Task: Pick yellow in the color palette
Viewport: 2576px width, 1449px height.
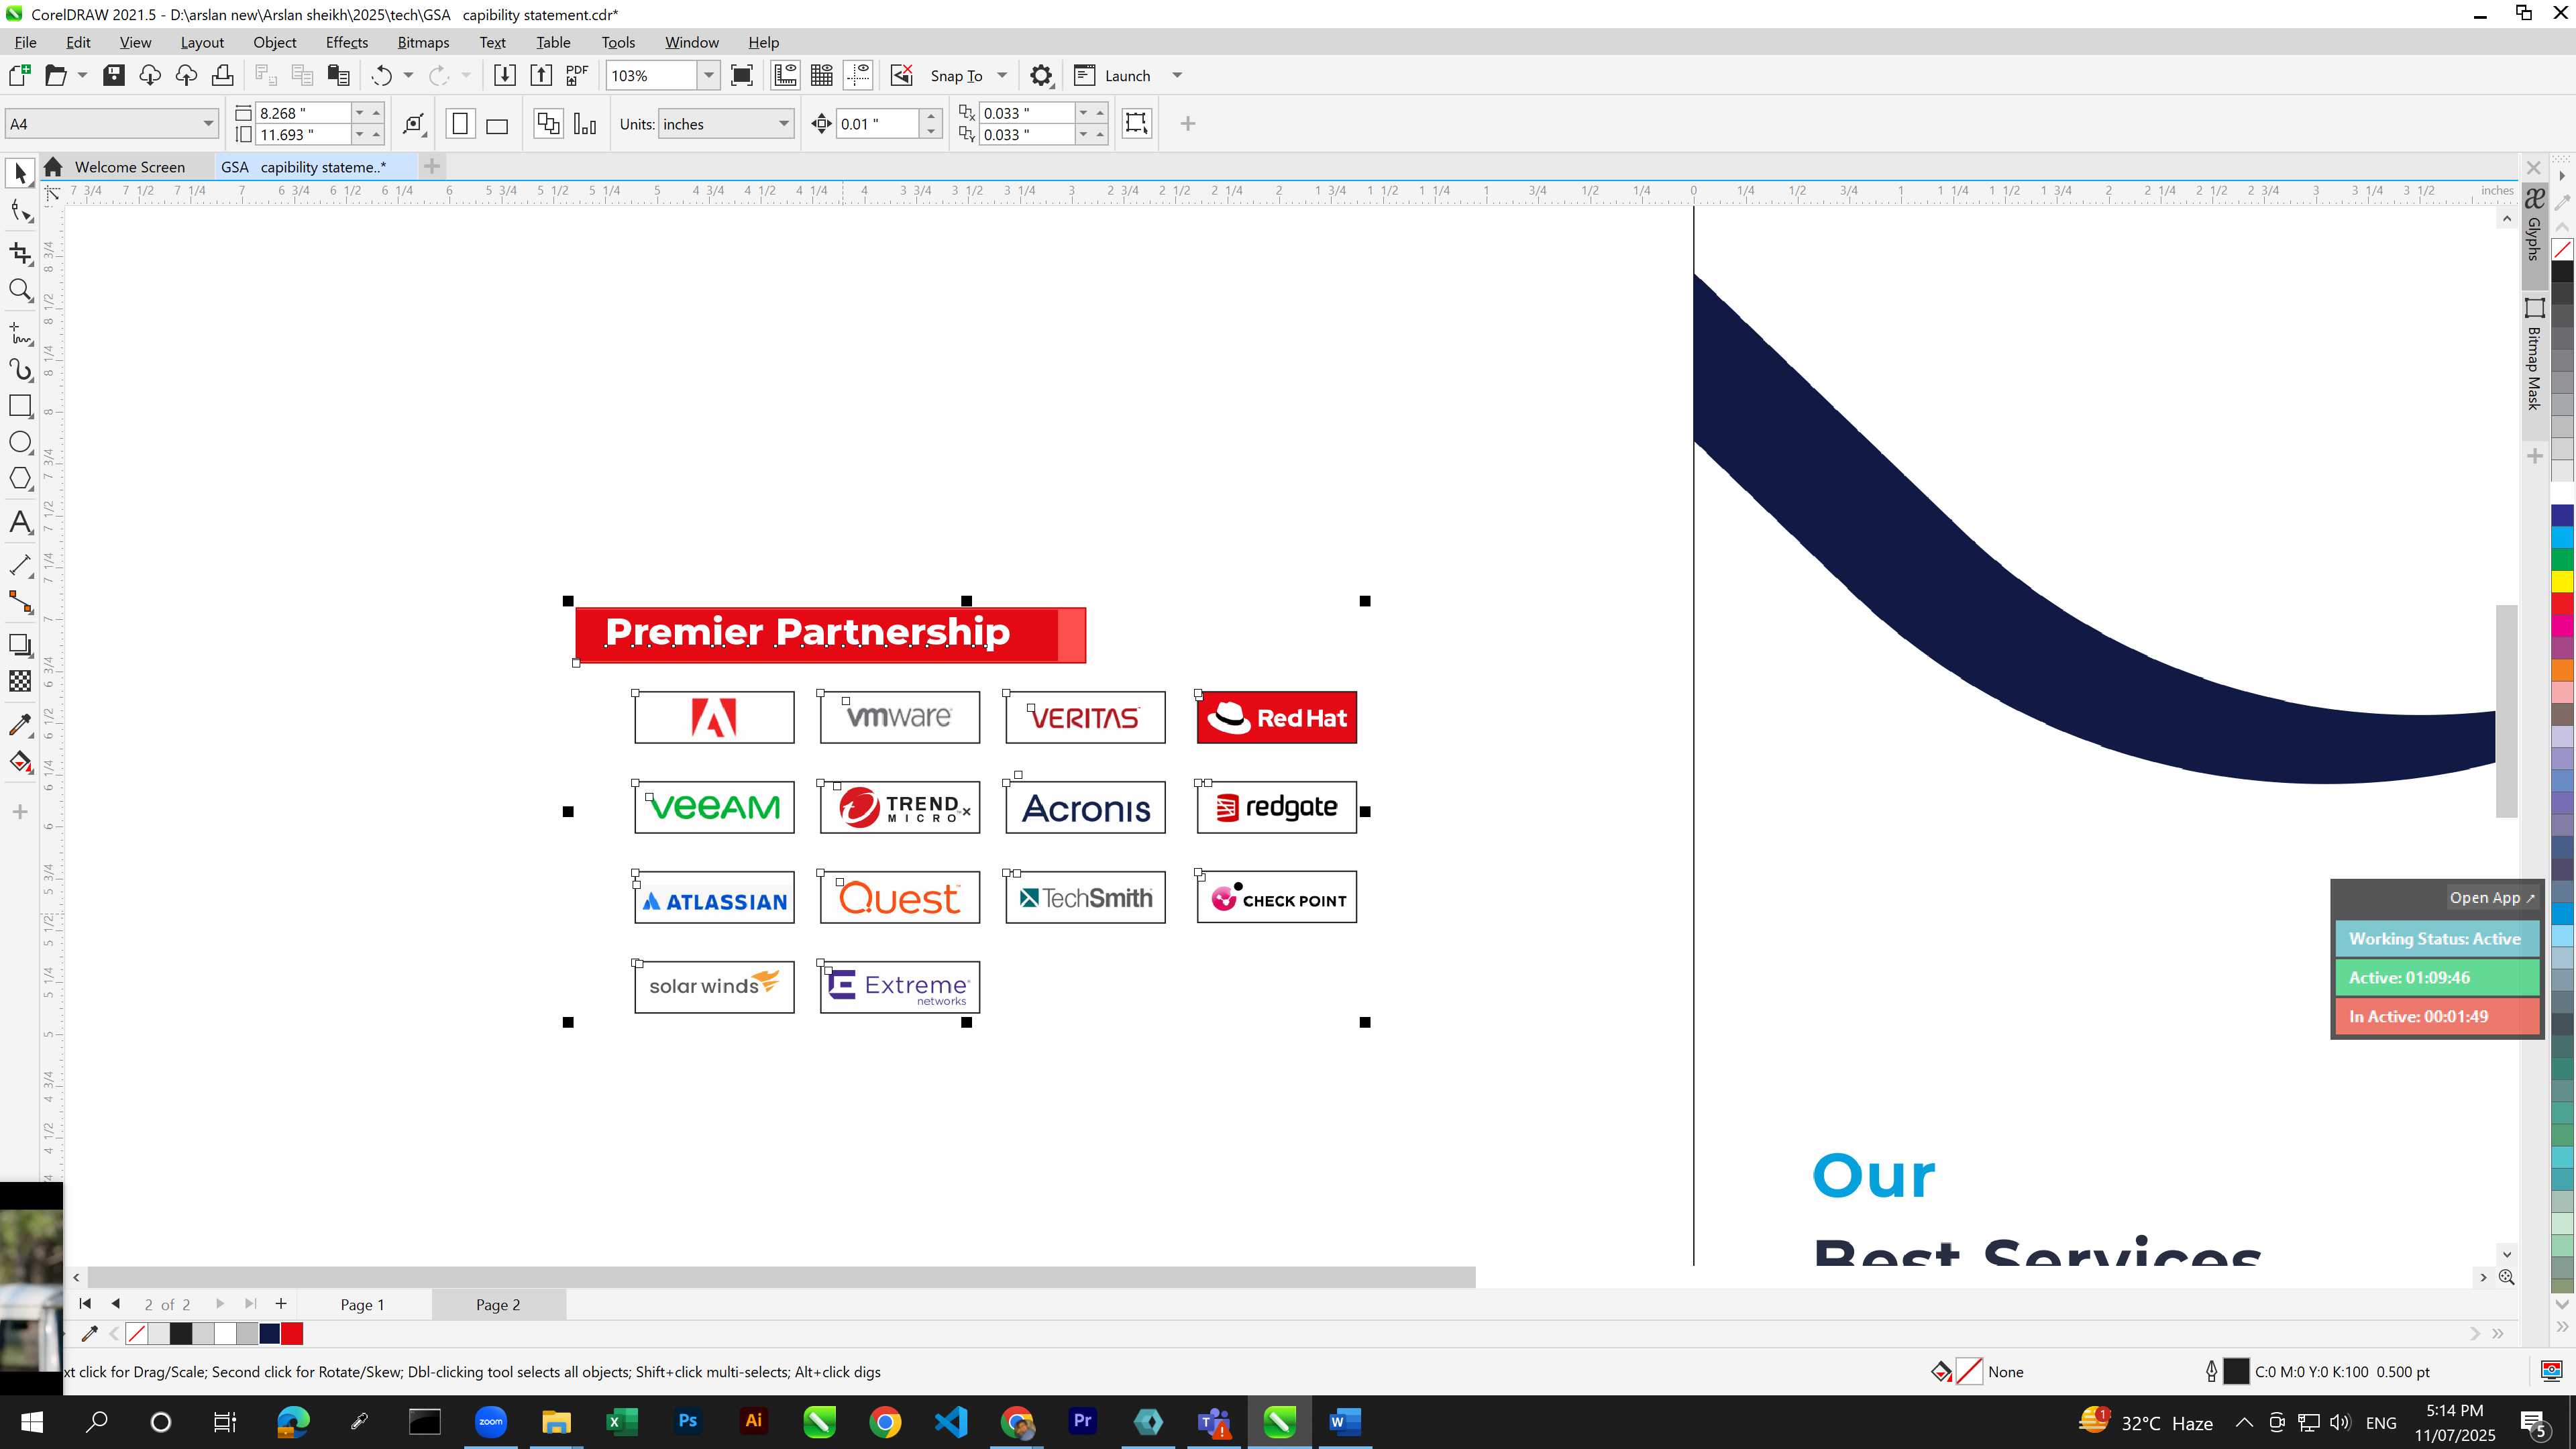Action: tap(2562, 581)
